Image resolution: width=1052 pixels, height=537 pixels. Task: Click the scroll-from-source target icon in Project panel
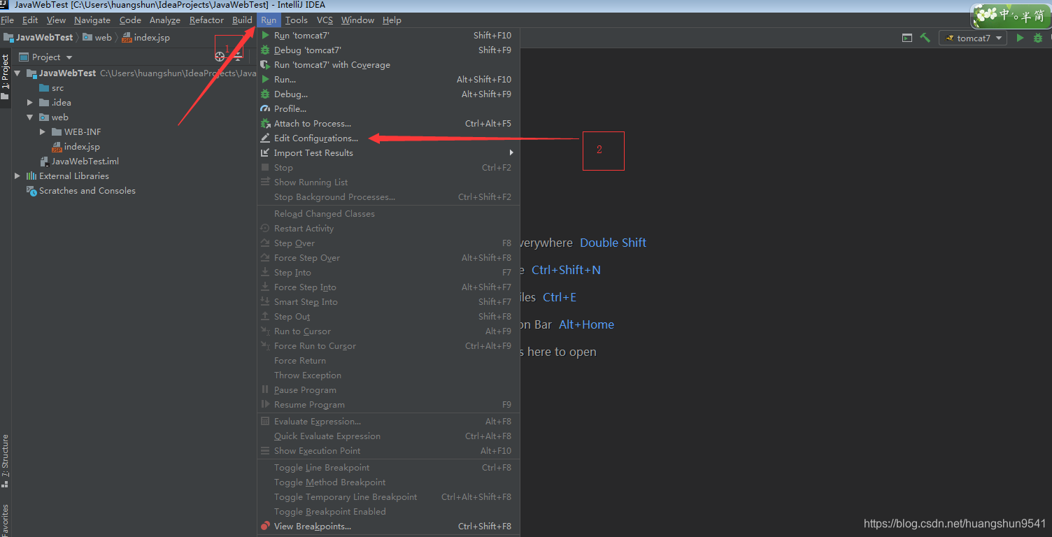(220, 57)
